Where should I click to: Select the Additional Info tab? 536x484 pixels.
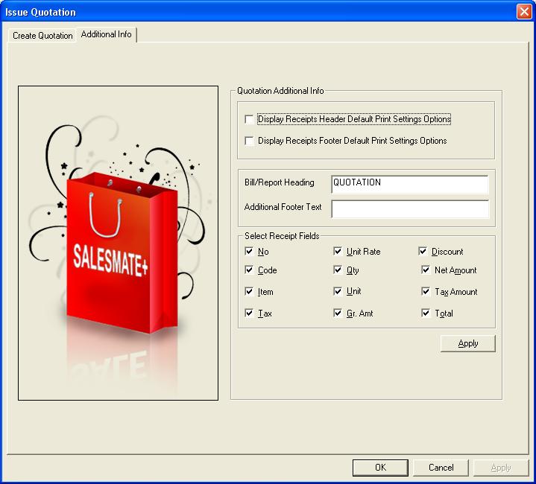click(x=107, y=34)
